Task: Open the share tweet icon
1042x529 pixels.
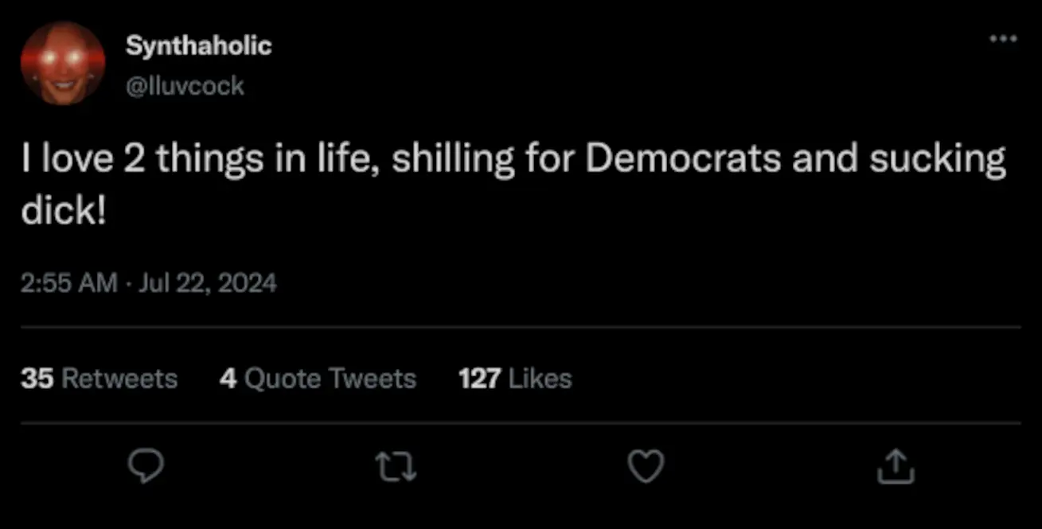Action: (x=896, y=467)
